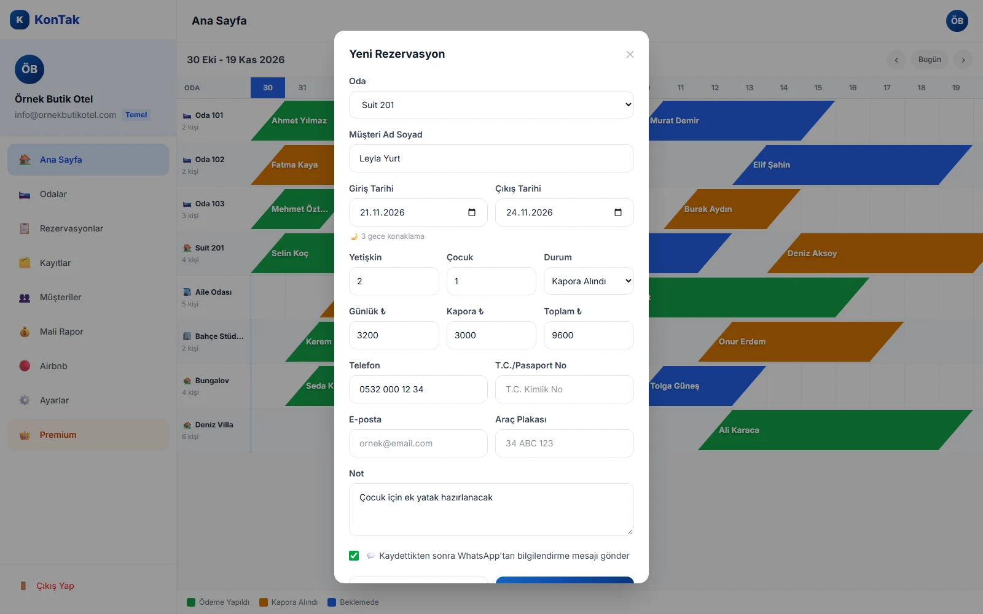Click the Not text area
Viewport: 983px width, 614px height.
pyautogui.click(x=491, y=510)
